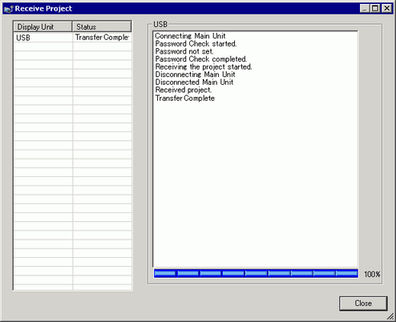This screenshot has height=322, width=396.
Task: Minimize the Receive Project window
Action: point(365,9)
